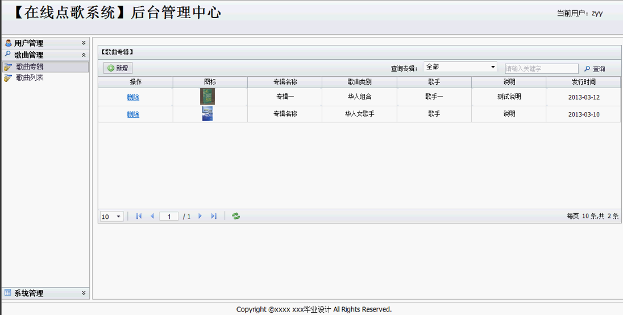Click the current page number field
The width and height of the screenshot is (623, 315).
(169, 217)
